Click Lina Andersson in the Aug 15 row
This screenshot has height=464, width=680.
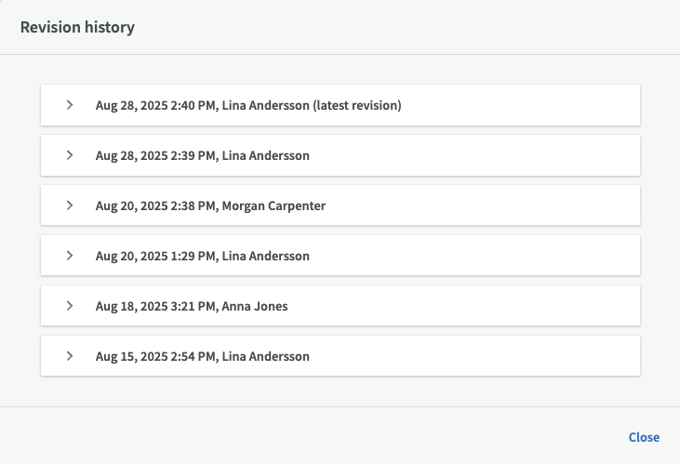click(x=265, y=356)
